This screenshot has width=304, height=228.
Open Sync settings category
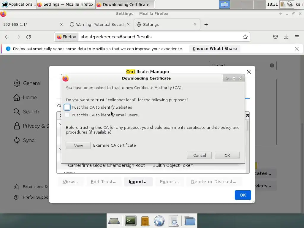24,140
